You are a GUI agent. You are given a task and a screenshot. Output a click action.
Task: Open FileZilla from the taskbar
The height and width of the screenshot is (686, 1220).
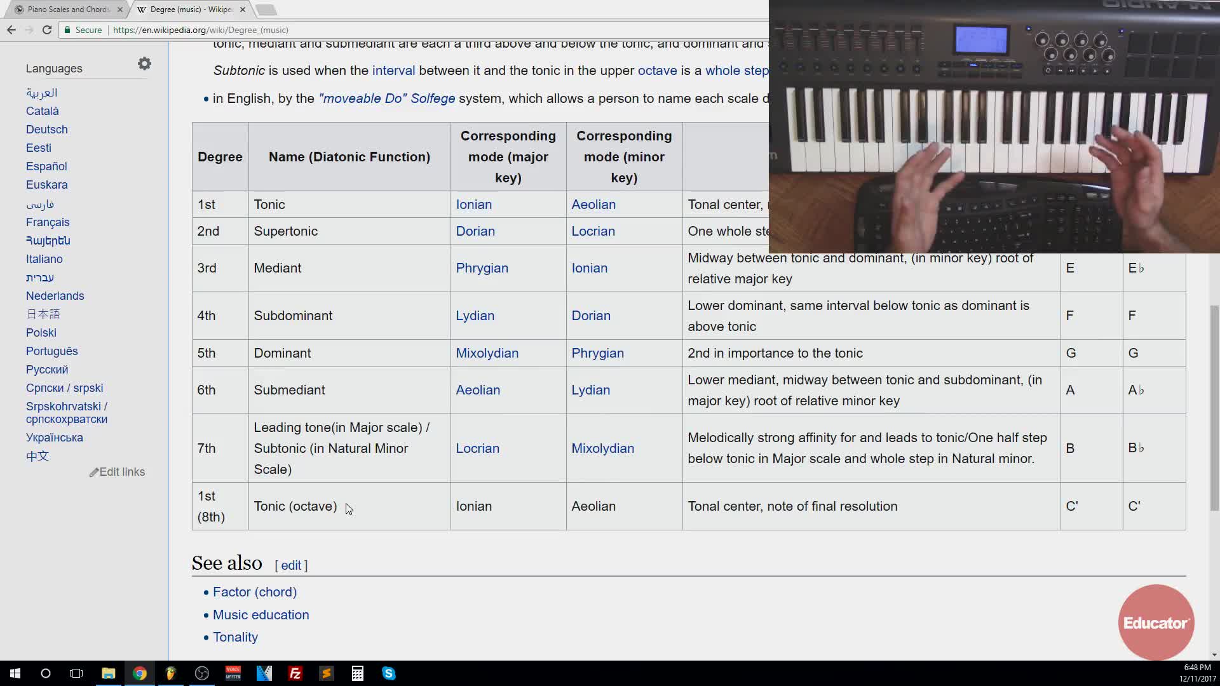pos(295,673)
